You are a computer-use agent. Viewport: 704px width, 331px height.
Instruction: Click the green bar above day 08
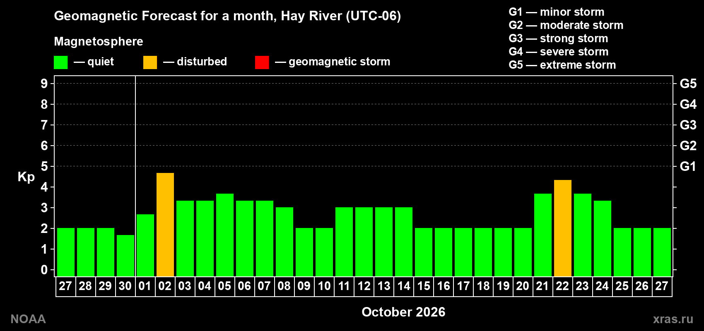[284, 242]
